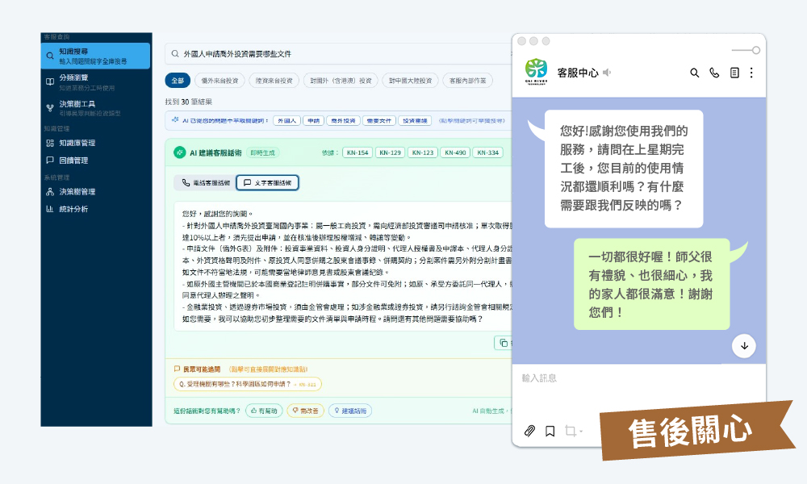Rate the script as 有幫助
Image resolution: width=807 pixels, height=484 pixels.
point(265,411)
